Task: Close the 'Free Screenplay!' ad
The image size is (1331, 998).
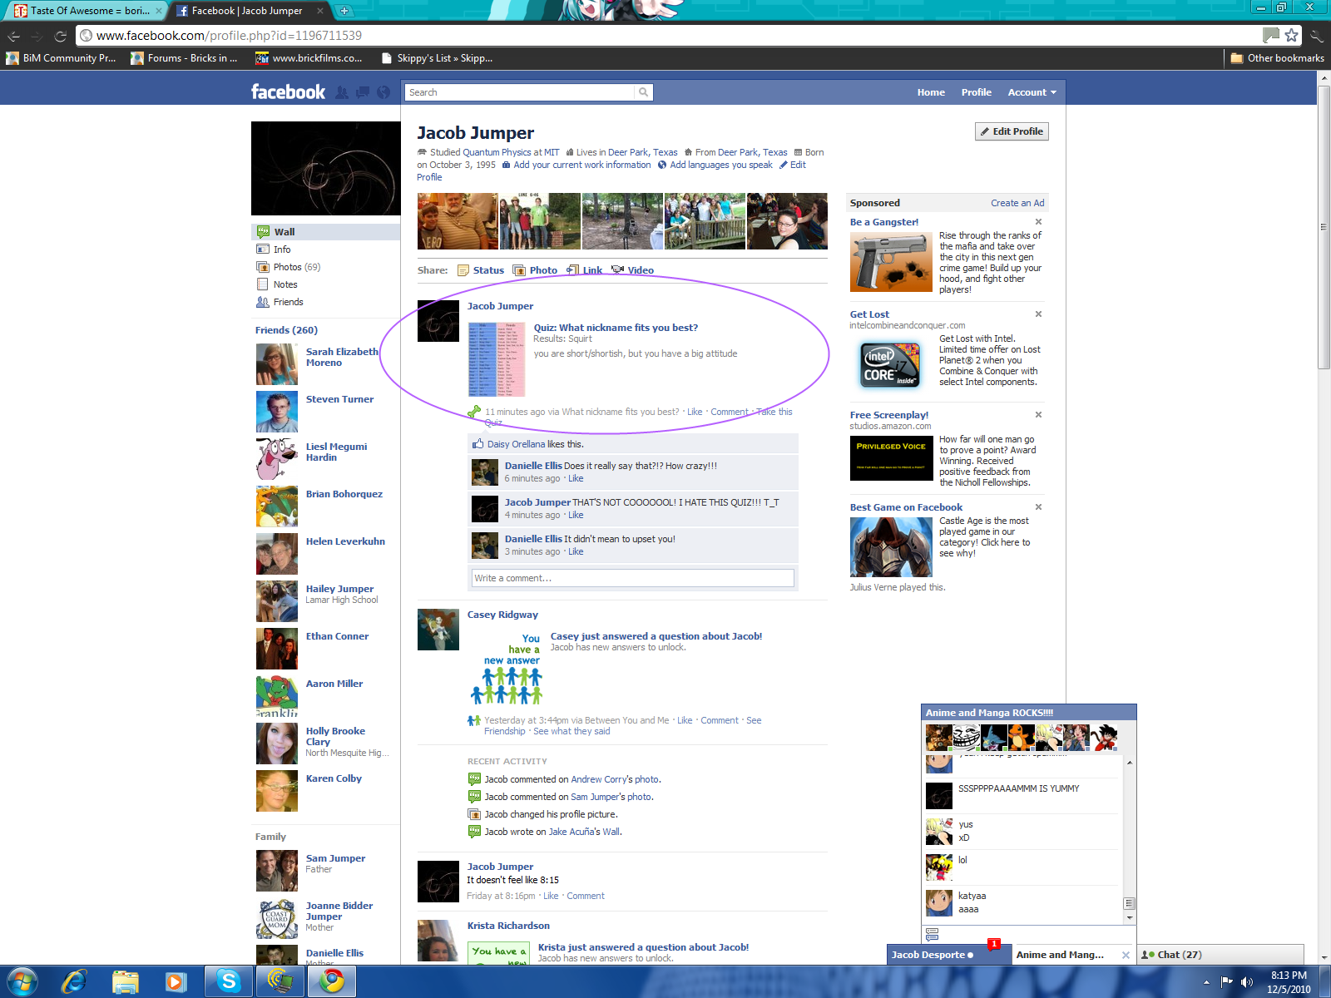Action: [1038, 415]
